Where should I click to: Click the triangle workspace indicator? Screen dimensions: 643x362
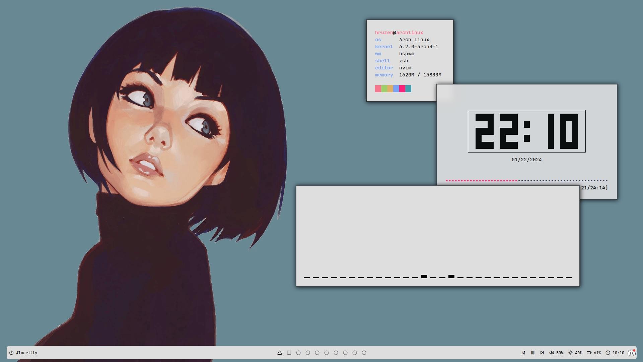[280, 353]
